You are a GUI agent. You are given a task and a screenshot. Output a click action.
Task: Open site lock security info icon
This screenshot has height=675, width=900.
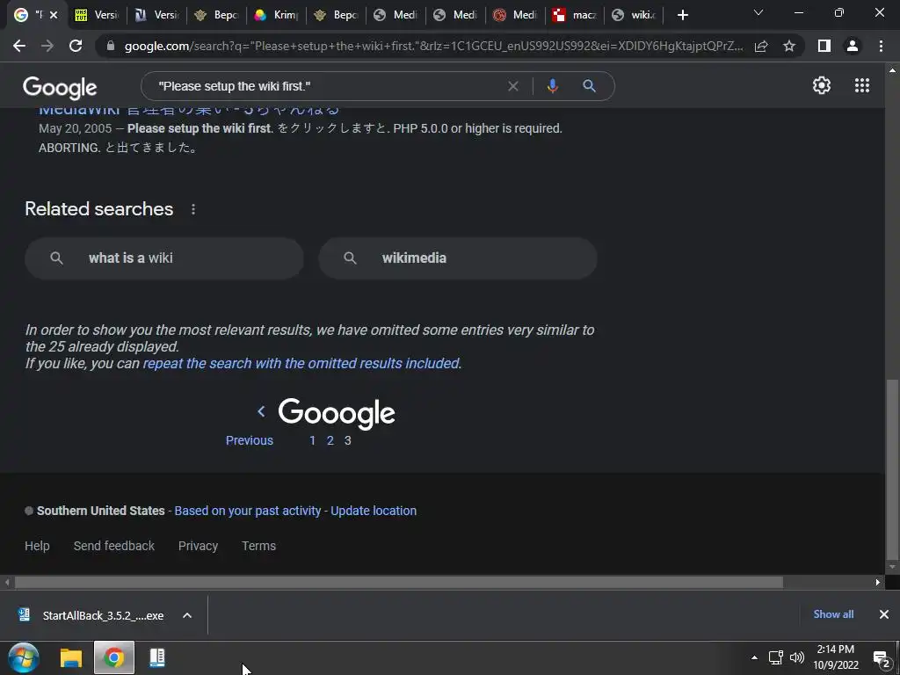(x=111, y=46)
